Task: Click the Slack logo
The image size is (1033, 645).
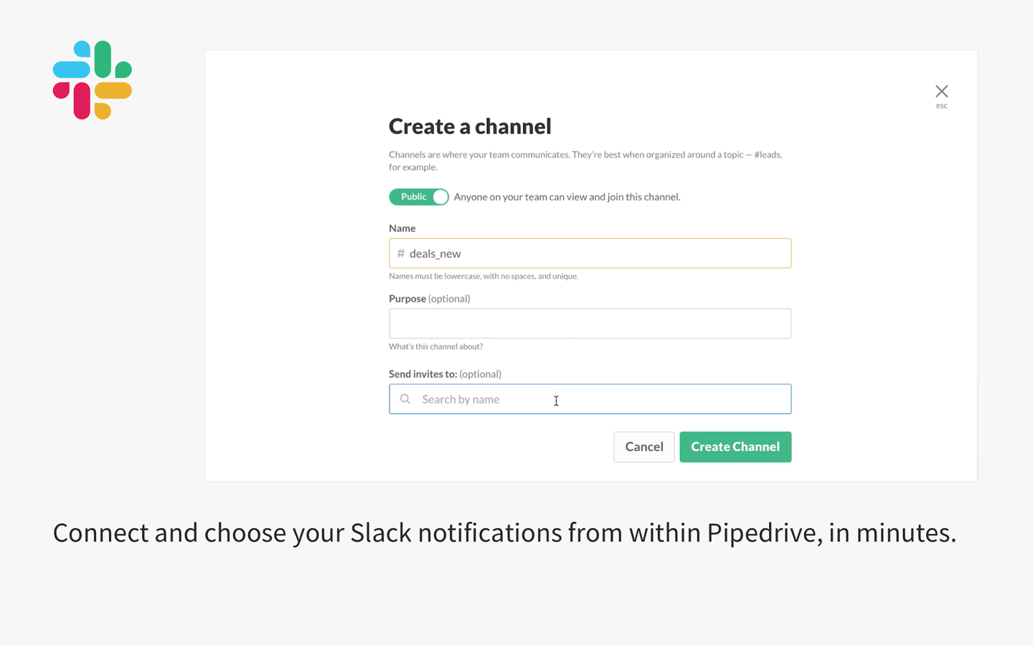Action: (92, 79)
